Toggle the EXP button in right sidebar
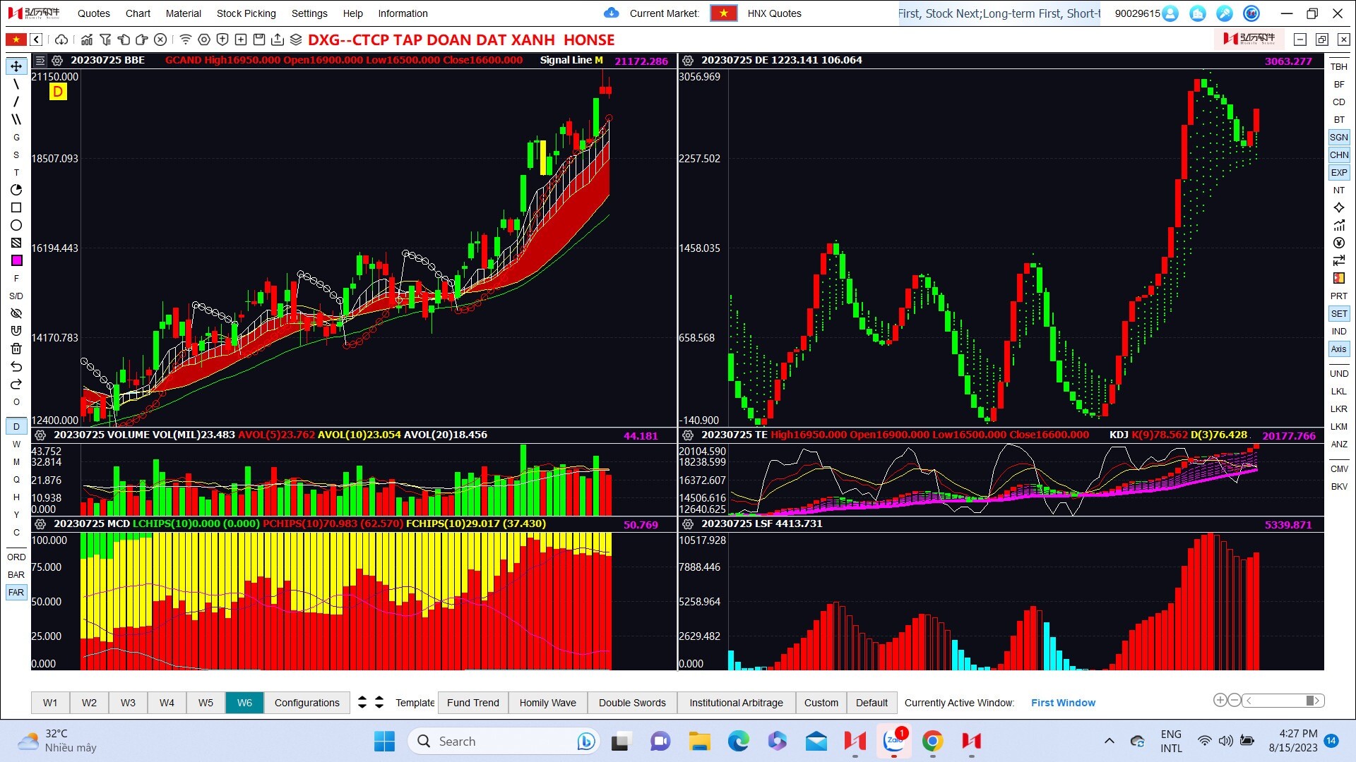The image size is (1356, 762). point(1339,173)
